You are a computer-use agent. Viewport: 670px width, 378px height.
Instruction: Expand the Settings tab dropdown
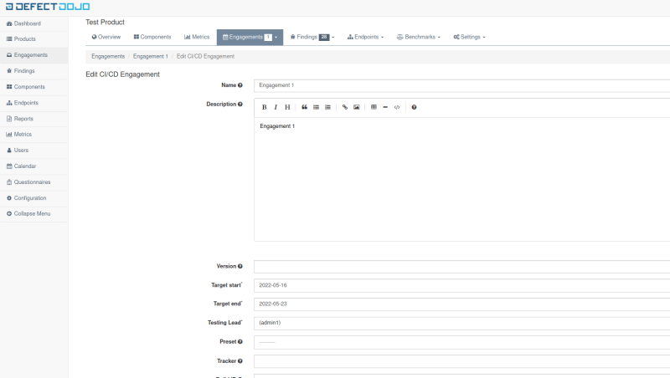[469, 37]
